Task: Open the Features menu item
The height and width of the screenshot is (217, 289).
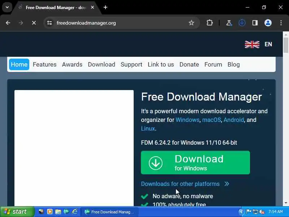Action: tap(44, 64)
